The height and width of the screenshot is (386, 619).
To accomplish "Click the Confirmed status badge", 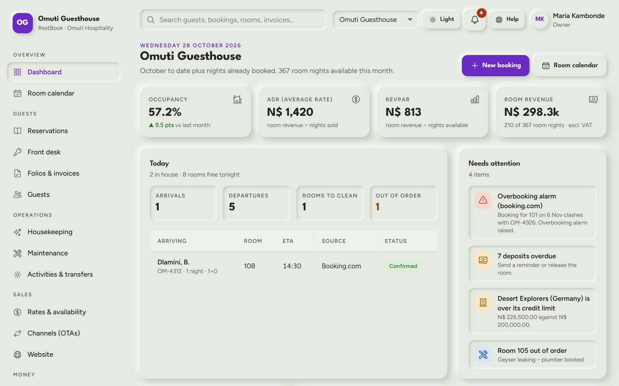I will coord(403,266).
